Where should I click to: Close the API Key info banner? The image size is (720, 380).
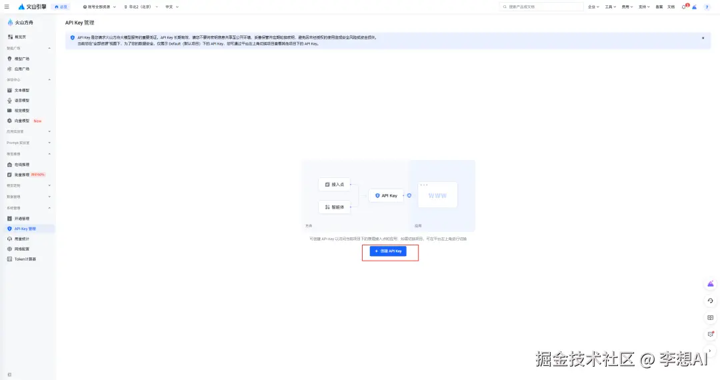click(x=703, y=38)
